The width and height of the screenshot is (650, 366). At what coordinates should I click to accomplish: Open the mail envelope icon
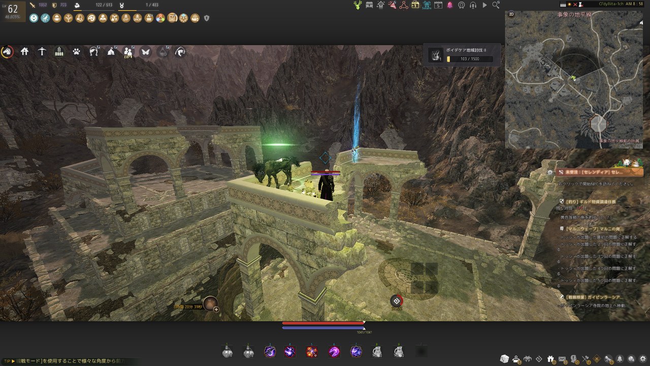point(563,359)
